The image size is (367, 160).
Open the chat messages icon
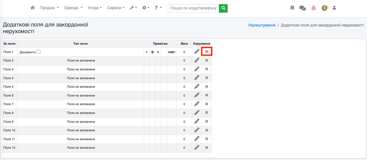[x=302, y=8]
